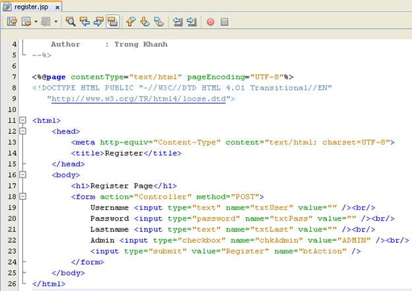Toggle Highlight Search button
Screen dimensions: 412x291
113,22
